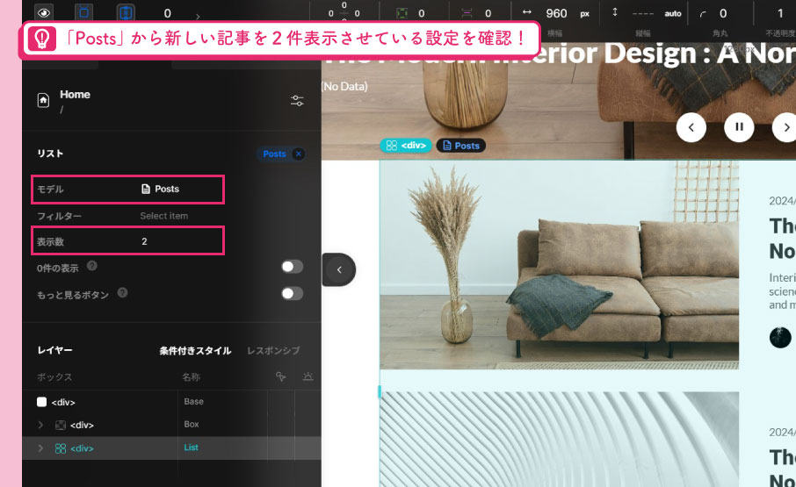The height and width of the screenshot is (487, 796).
Task: Remove the Posts tag with the X
Action: [x=299, y=154]
